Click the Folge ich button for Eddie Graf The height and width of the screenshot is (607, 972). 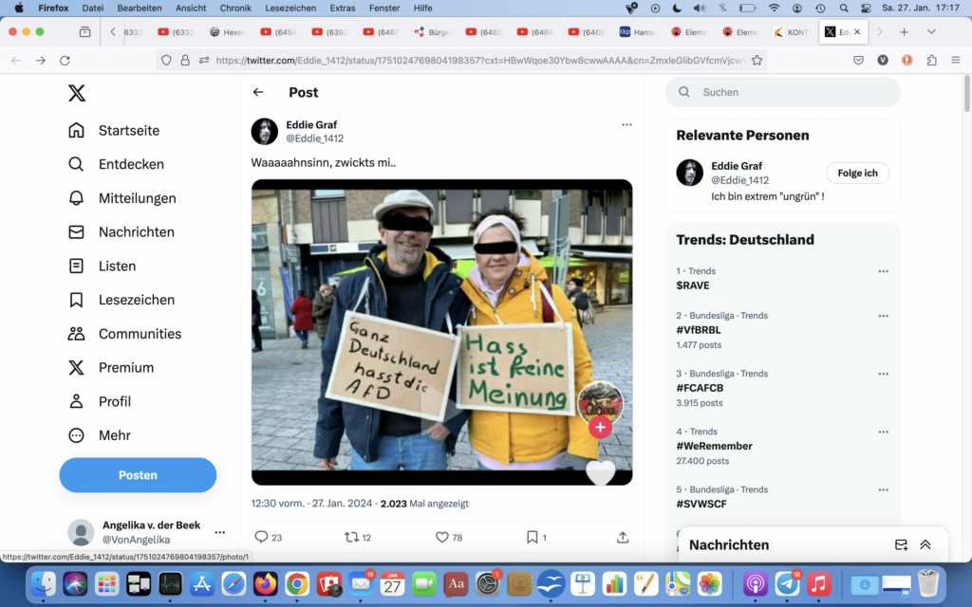click(857, 173)
